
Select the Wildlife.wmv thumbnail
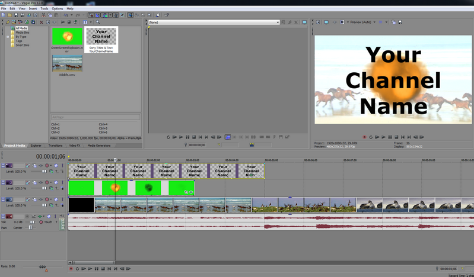coord(67,63)
